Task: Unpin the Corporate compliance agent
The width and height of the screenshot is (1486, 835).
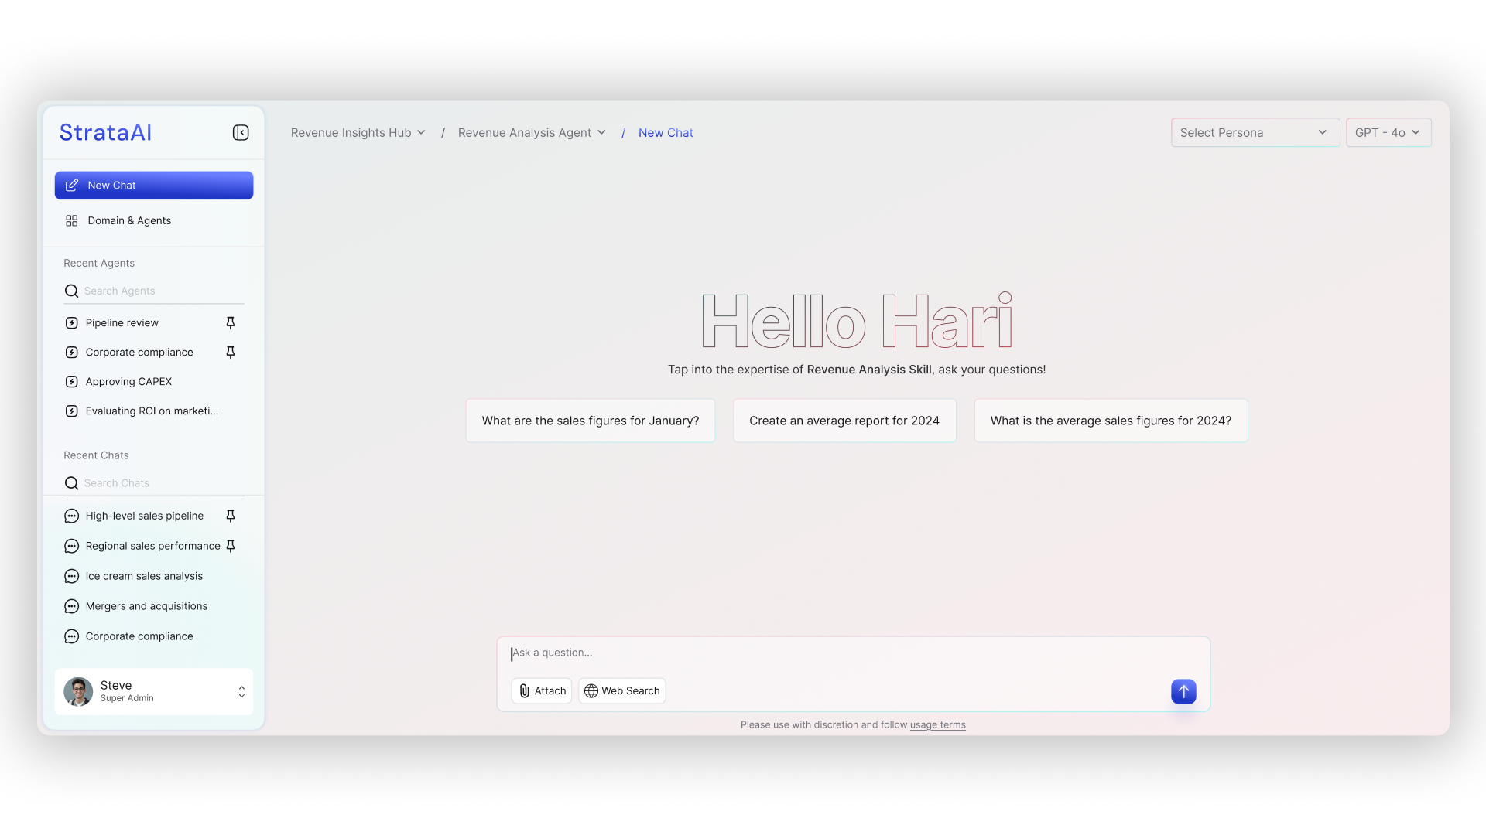Action: tap(230, 352)
